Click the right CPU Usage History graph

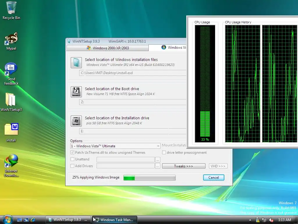(x=280, y=84)
